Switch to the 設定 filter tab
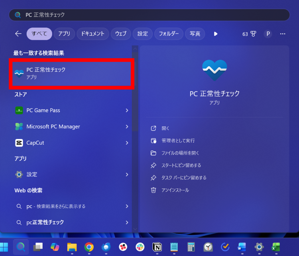This screenshot has width=299, height=256. pyautogui.click(x=143, y=34)
